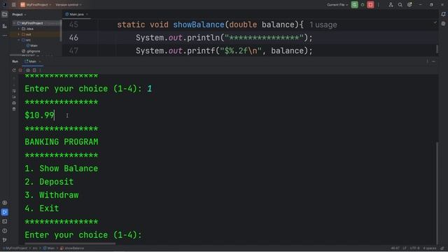Clear console with the trash icon
Screen dimensions: 448x252
pos(14,109)
